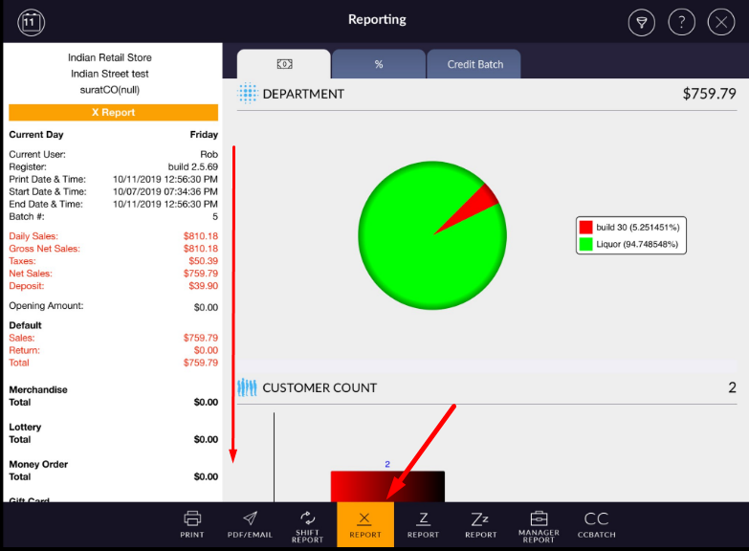Click the red build 30 legend swatch

coord(585,228)
